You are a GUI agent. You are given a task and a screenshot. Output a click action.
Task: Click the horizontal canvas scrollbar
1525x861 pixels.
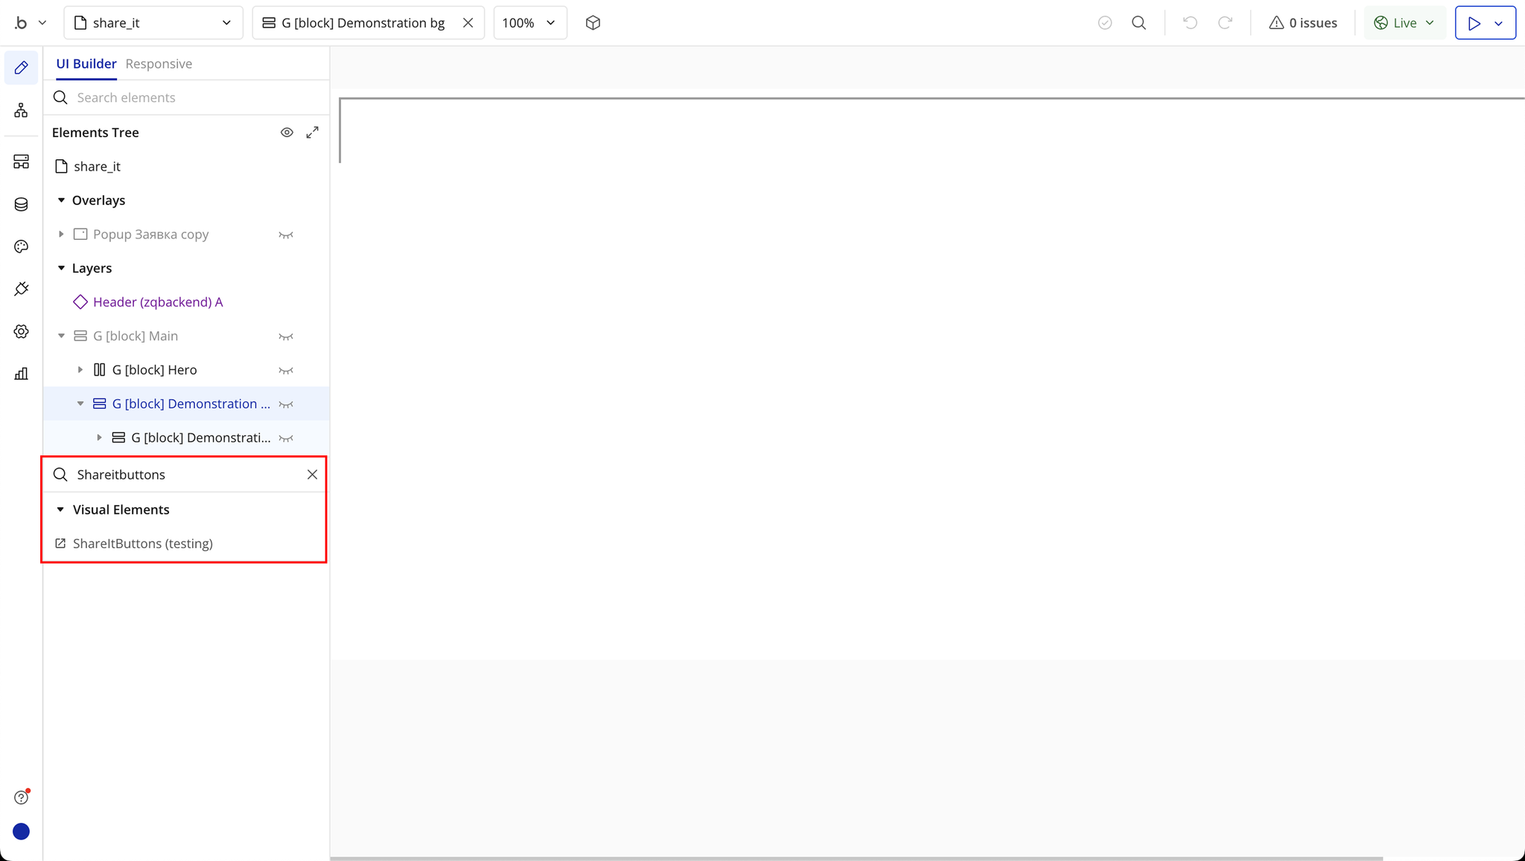856,858
